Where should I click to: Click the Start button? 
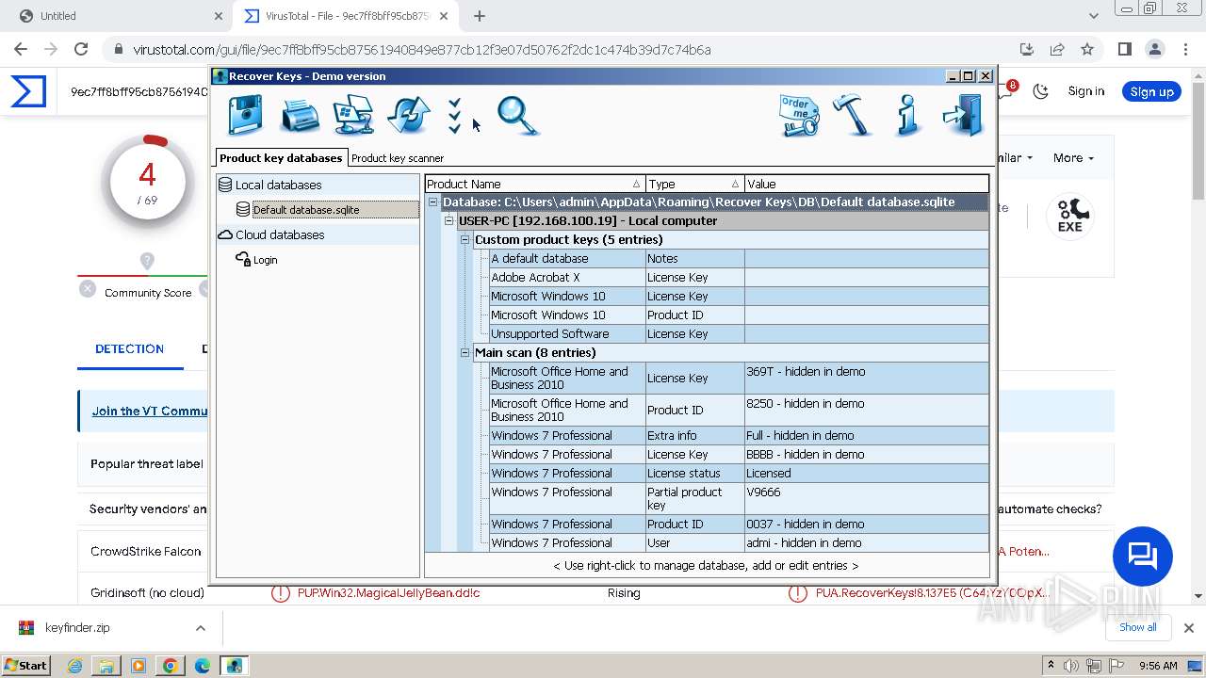click(x=25, y=666)
